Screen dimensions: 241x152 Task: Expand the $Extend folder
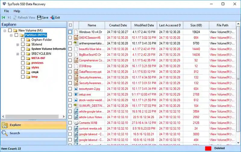18,45
